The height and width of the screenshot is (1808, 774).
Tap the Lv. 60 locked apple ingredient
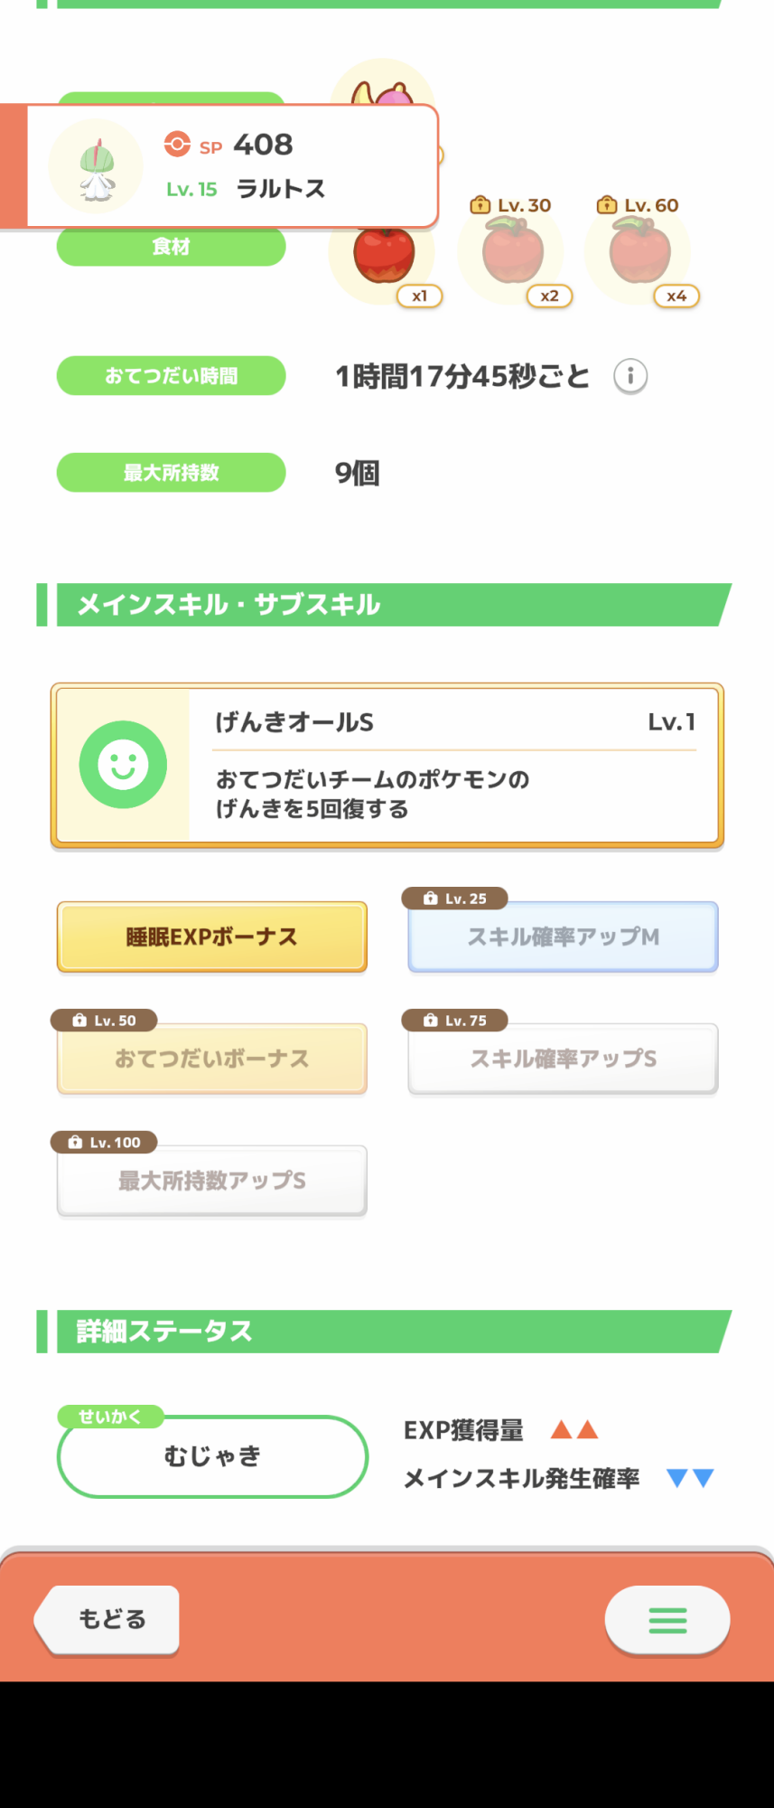pos(640,255)
